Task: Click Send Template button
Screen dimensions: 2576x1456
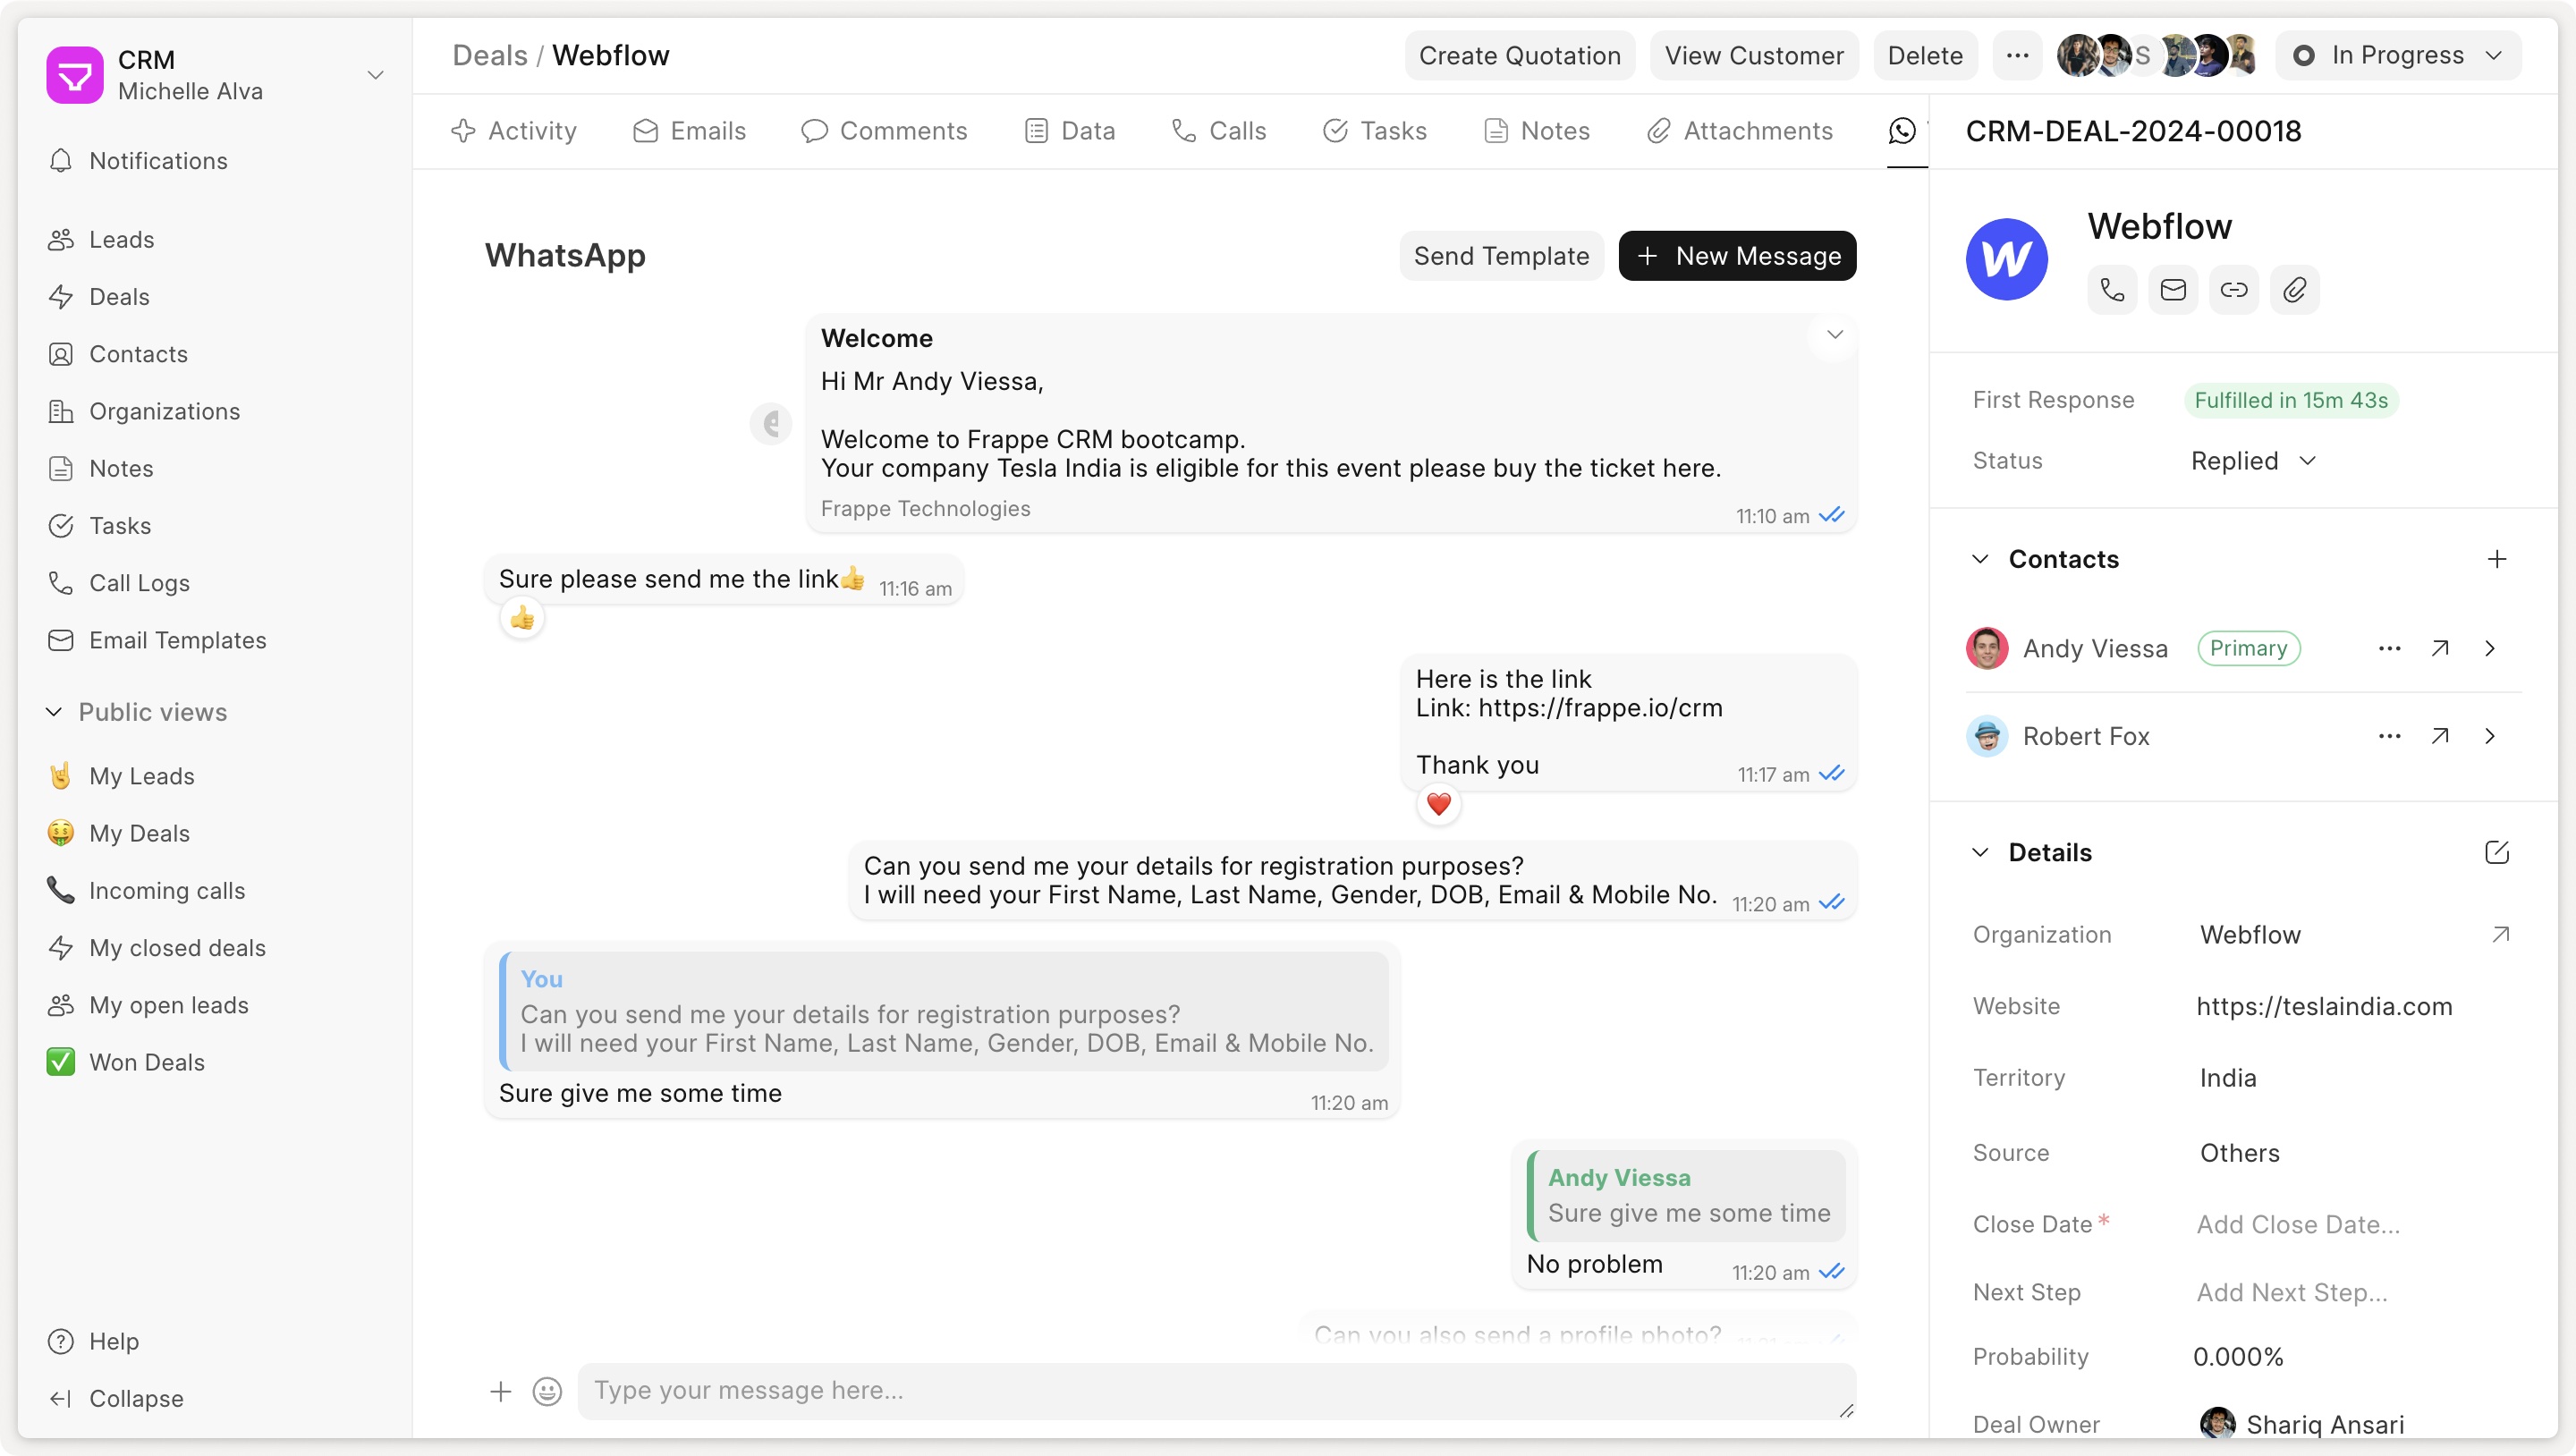Action: click(1501, 256)
